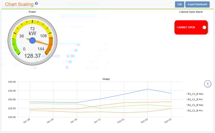Select the Power gauge title
This screenshot has width=215, height=133.
[x=32, y=12]
